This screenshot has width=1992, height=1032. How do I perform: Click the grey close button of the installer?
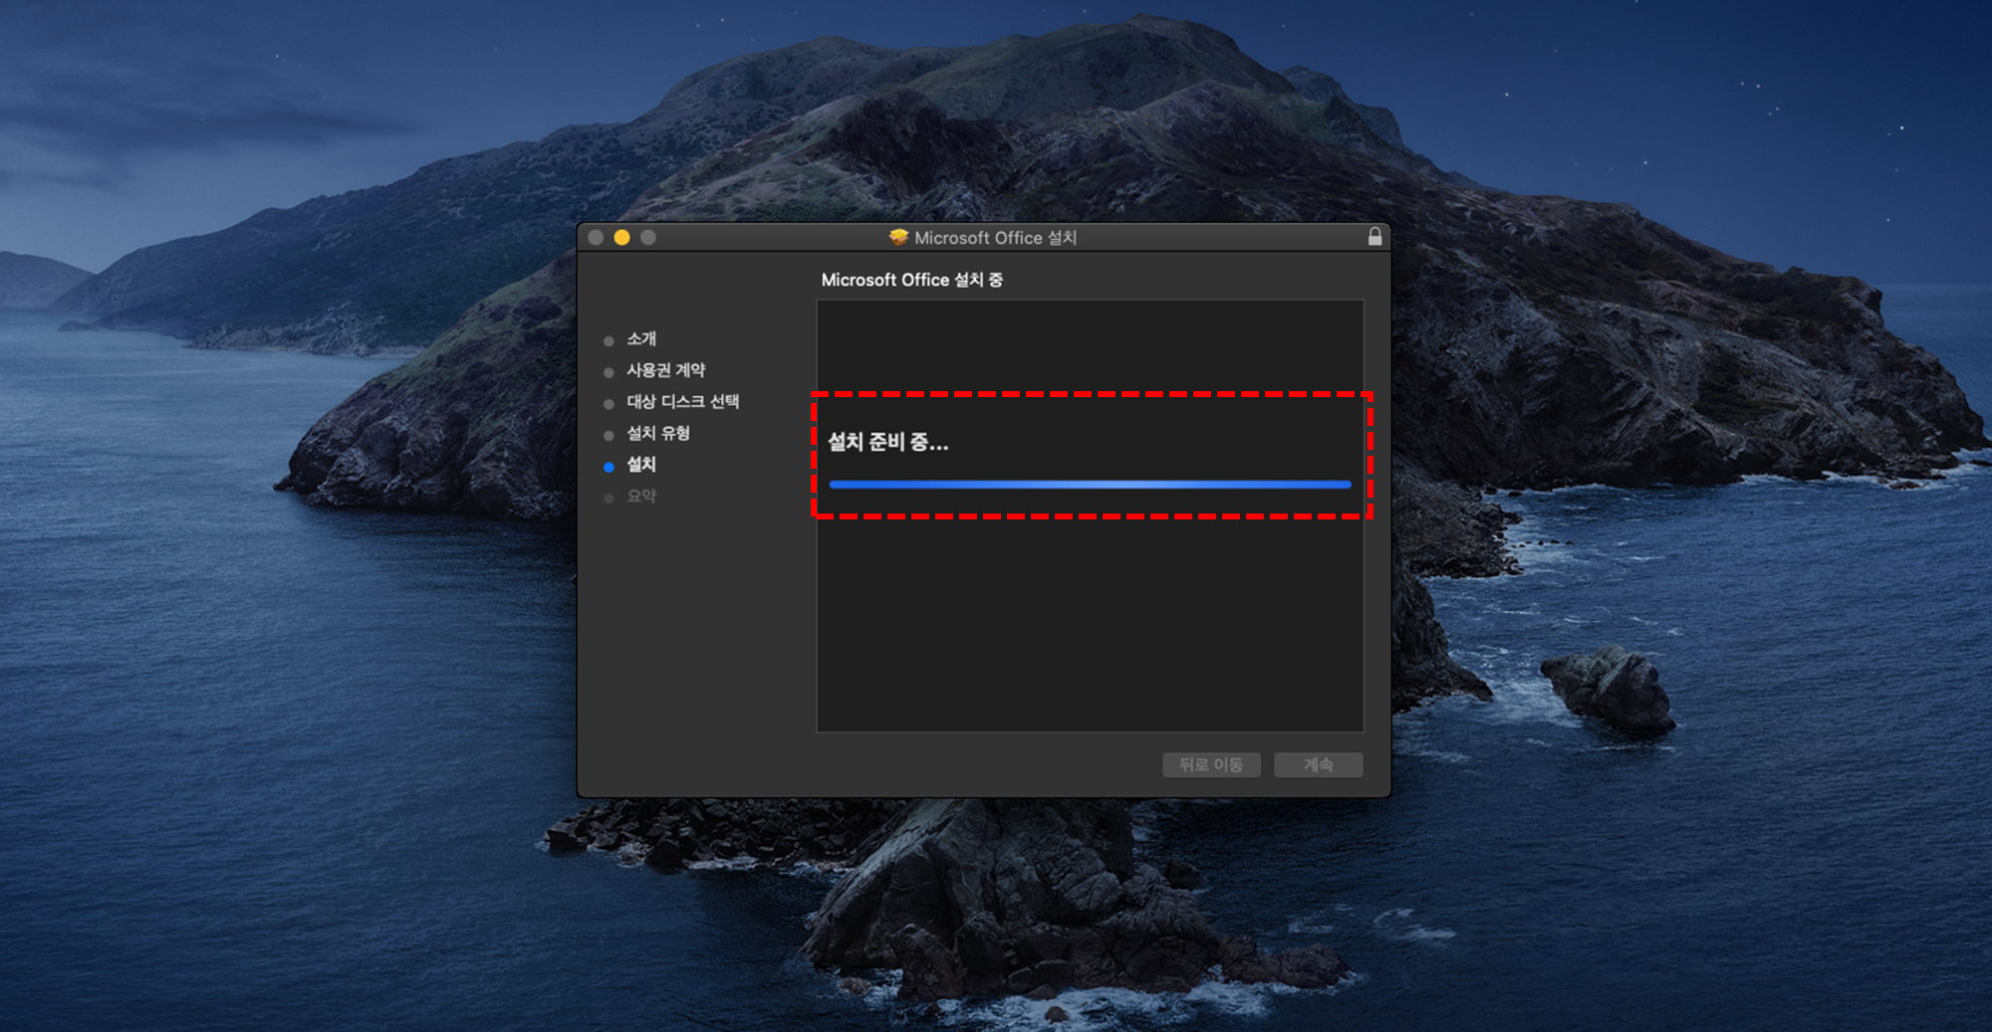[596, 237]
